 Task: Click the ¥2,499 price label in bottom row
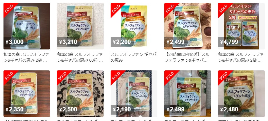tap(175, 109)
